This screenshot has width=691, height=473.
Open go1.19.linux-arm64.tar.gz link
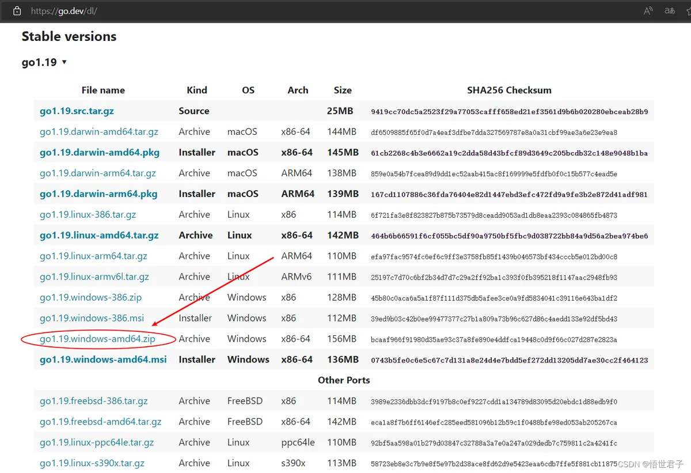[x=93, y=256]
